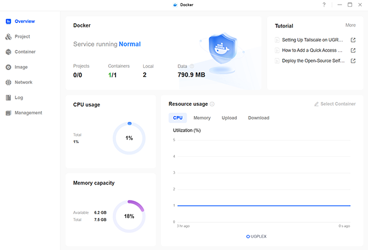368x250 pixels.
Task: Switch to the Upload tab
Action: click(x=229, y=118)
